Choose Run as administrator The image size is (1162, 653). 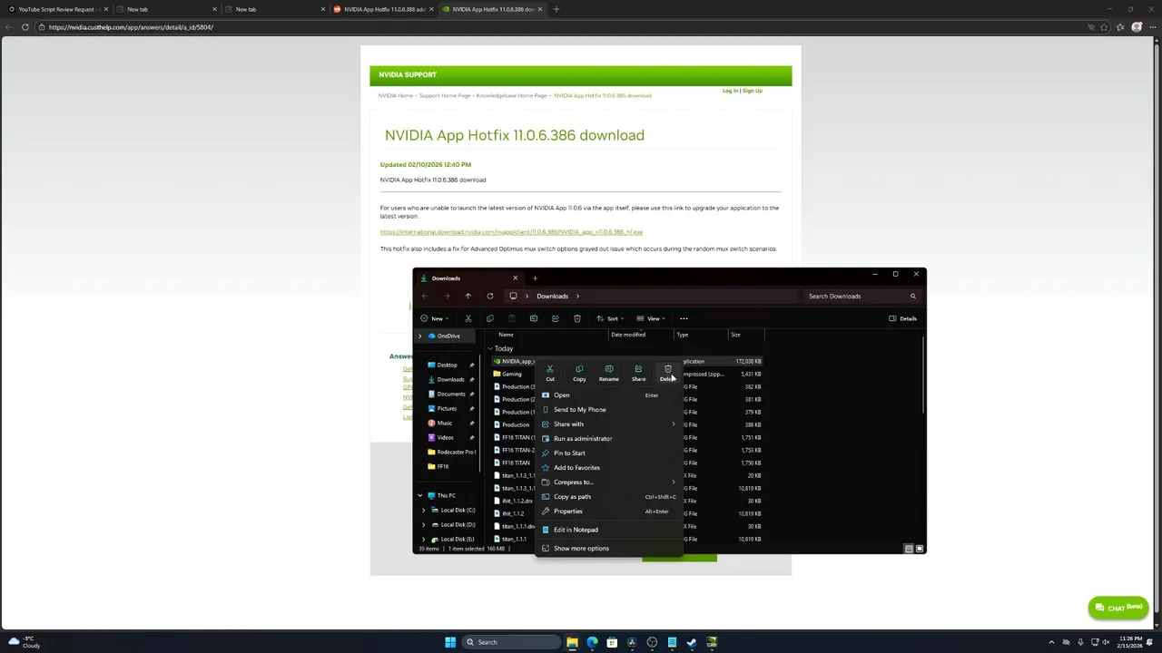(608, 439)
